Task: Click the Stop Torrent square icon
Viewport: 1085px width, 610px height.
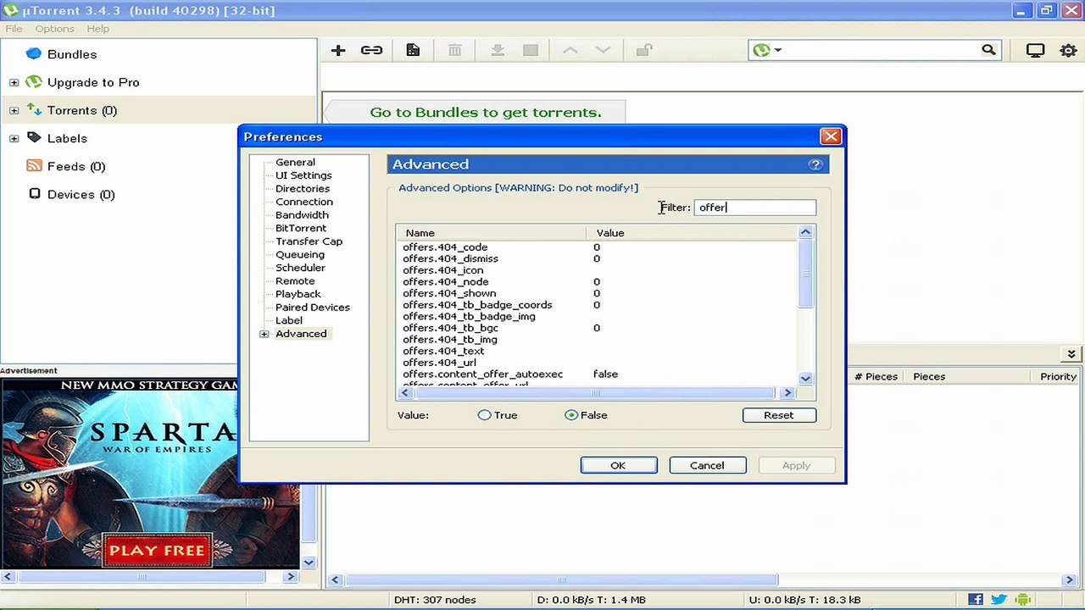Action: pyautogui.click(x=531, y=51)
